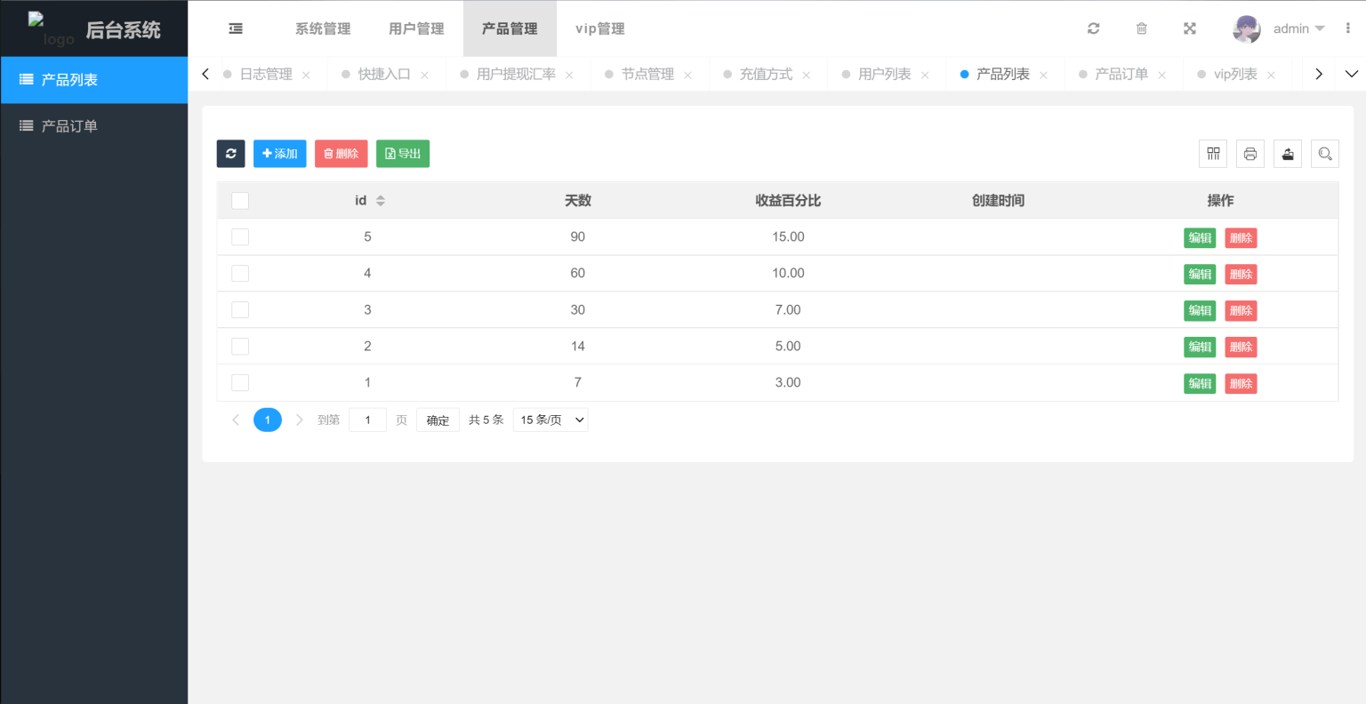1366x704 pixels.
Task: Enter fullscreen via the expand arrows icon
Action: pos(1189,28)
